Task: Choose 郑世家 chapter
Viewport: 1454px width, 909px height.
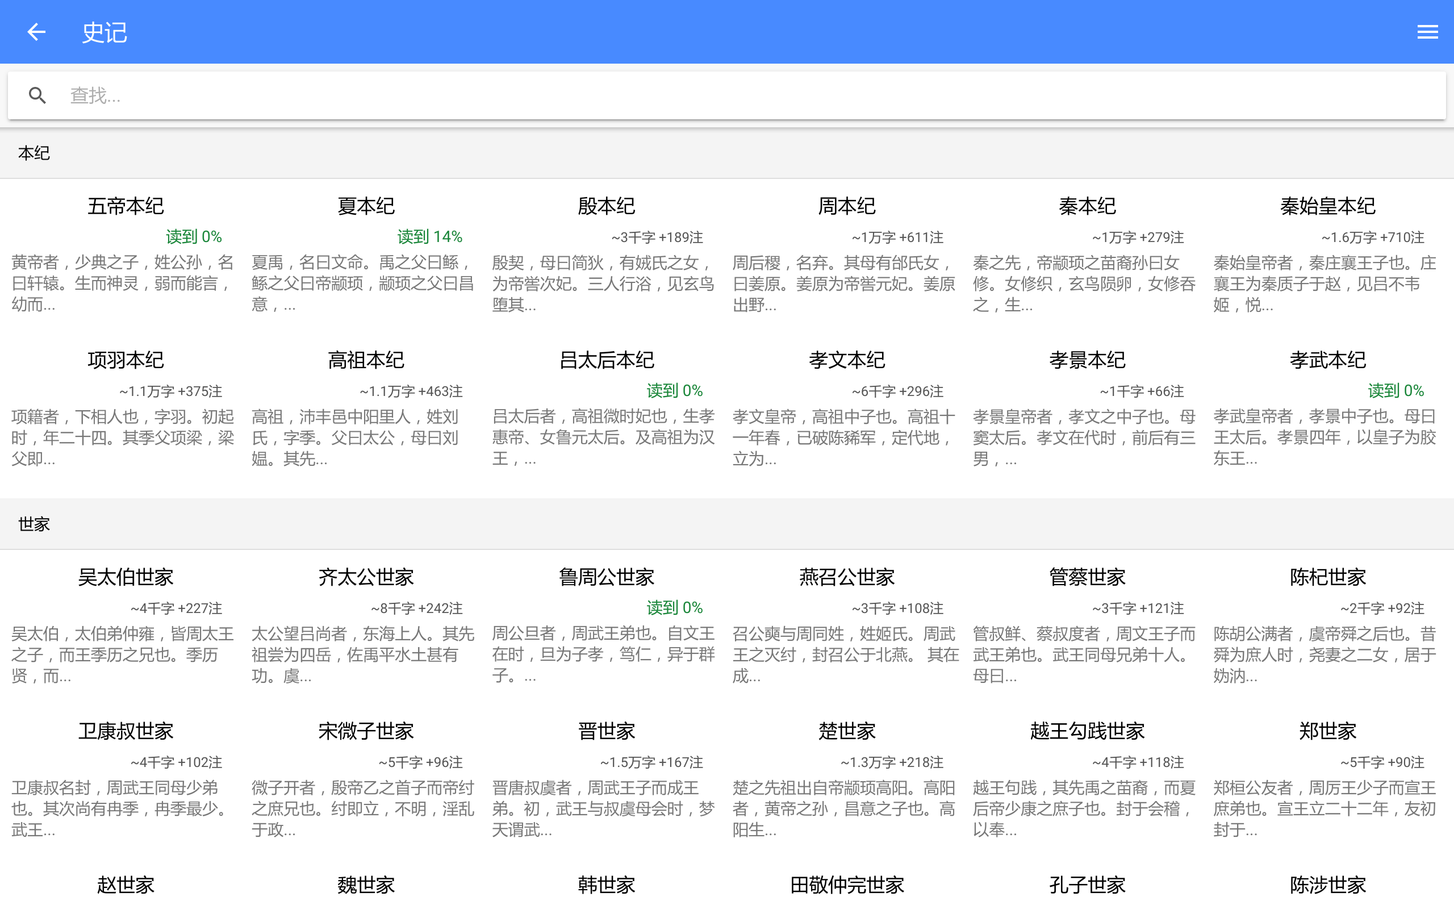Action: 1327,731
